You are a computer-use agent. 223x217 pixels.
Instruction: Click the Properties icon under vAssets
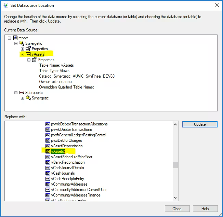coord(35,60)
